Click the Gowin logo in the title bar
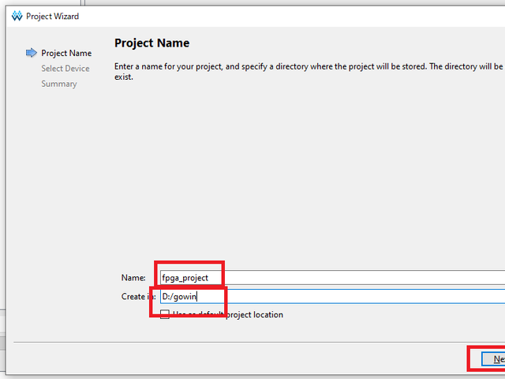The image size is (505, 379). pos(16,16)
